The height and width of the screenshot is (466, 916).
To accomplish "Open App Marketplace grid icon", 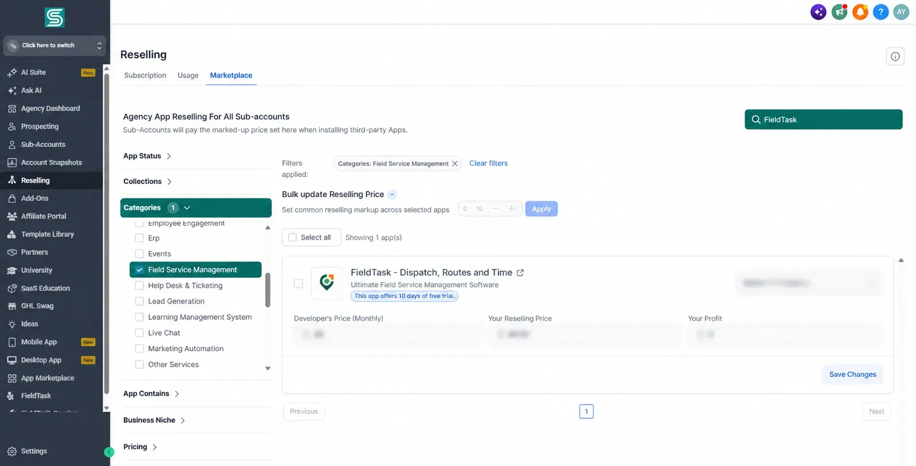I will click(x=12, y=378).
